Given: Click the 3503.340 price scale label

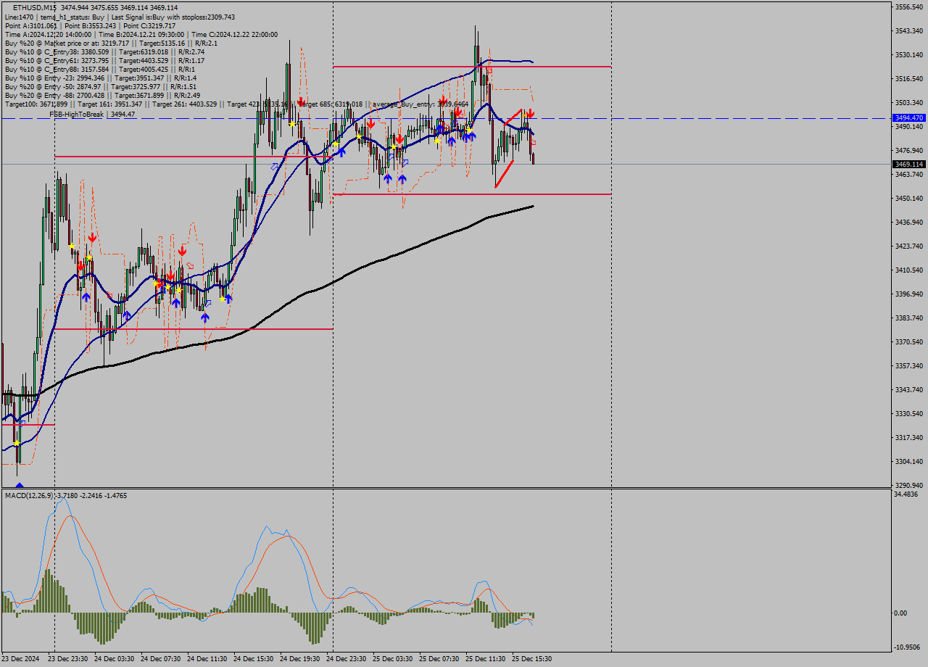Looking at the screenshot, I should coord(909,102).
